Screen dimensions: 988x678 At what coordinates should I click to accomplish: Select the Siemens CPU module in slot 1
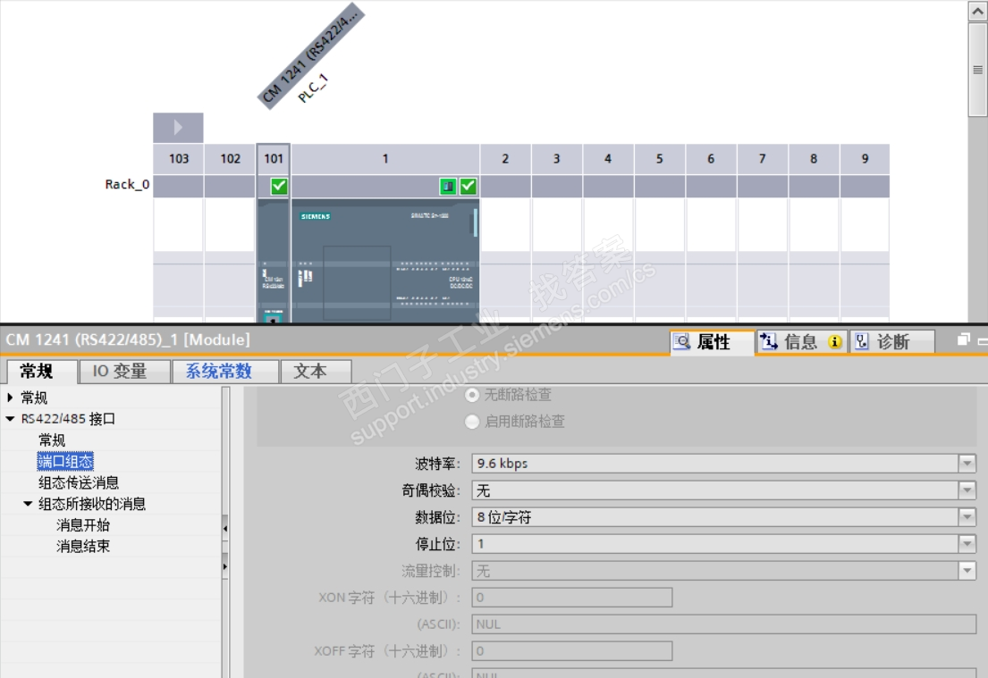point(385,261)
